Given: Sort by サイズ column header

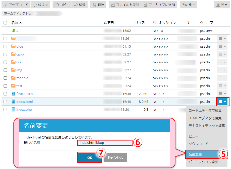Looking at the screenshot, I should click(140, 23).
